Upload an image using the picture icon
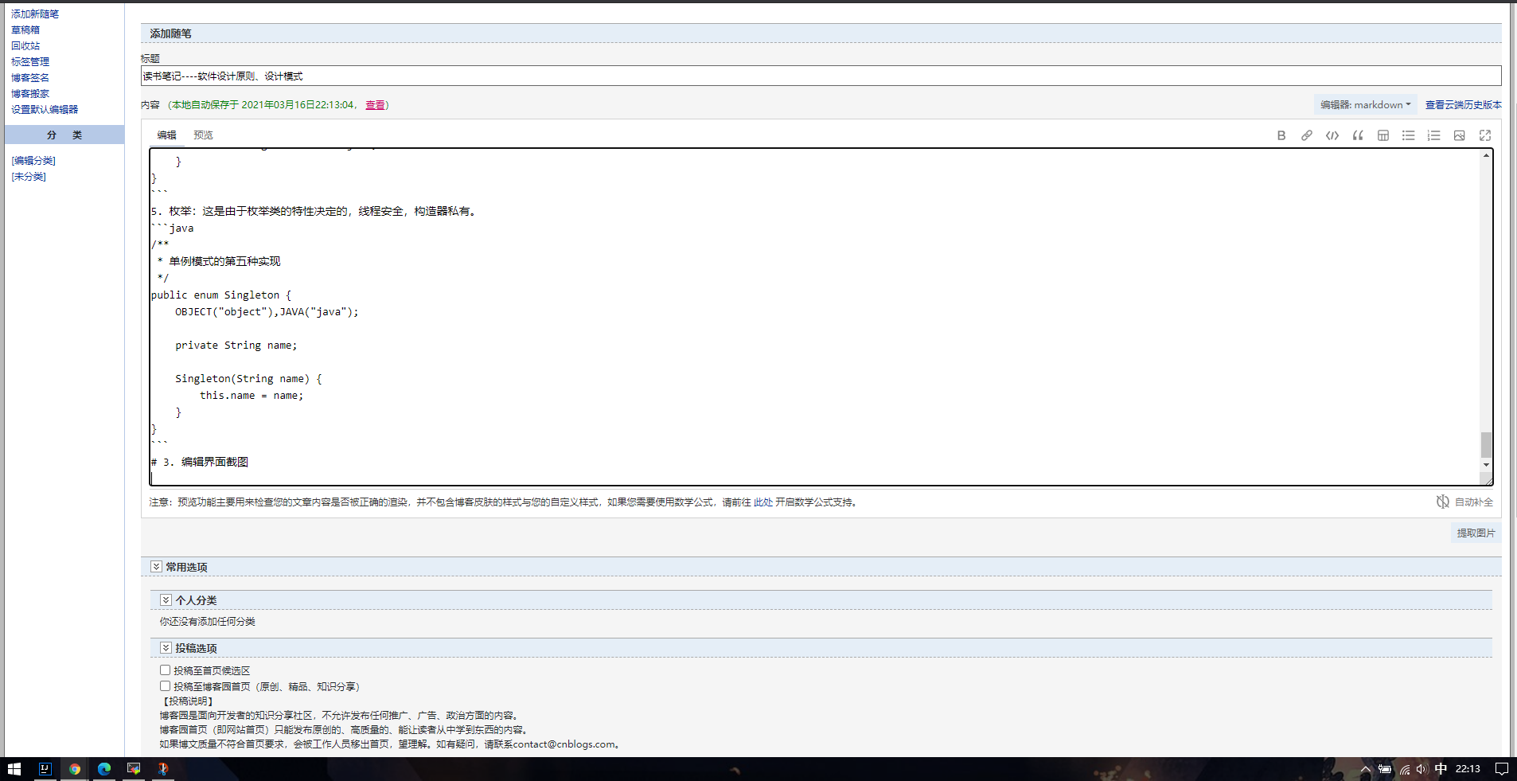Screen dimensions: 1517x781 pyautogui.click(x=1460, y=135)
